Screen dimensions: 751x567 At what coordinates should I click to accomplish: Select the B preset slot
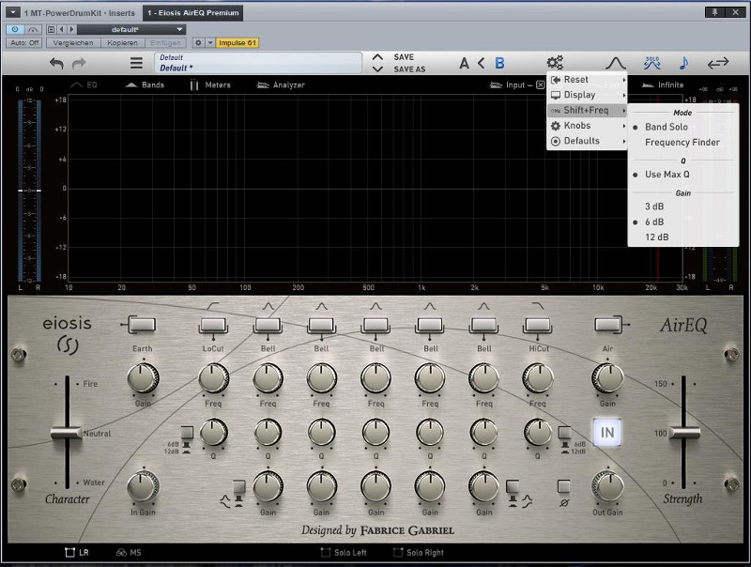[499, 63]
